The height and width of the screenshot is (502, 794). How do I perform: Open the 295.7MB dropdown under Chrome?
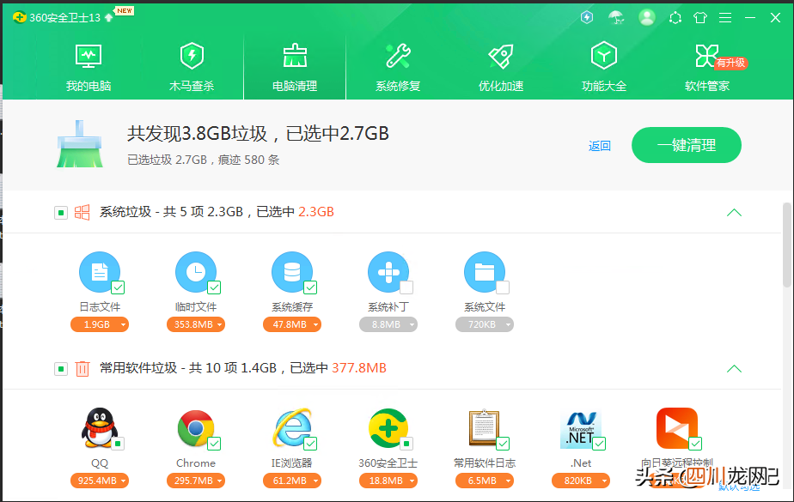[196, 481]
